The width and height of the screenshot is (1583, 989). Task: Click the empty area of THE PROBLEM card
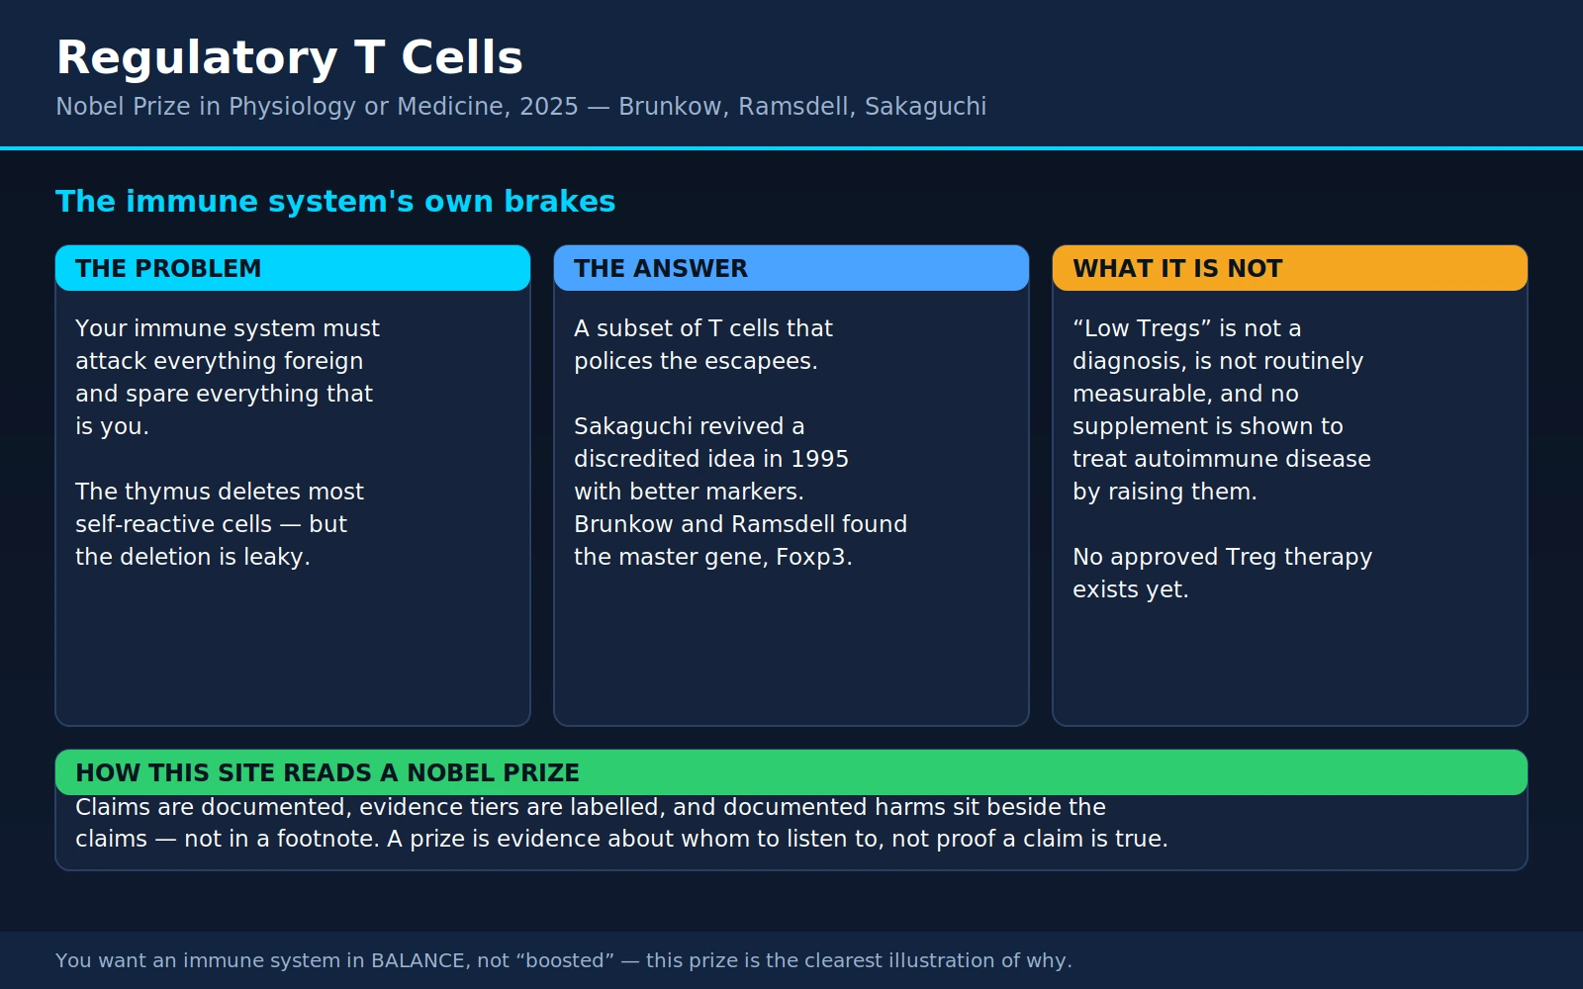click(x=293, y=648)
